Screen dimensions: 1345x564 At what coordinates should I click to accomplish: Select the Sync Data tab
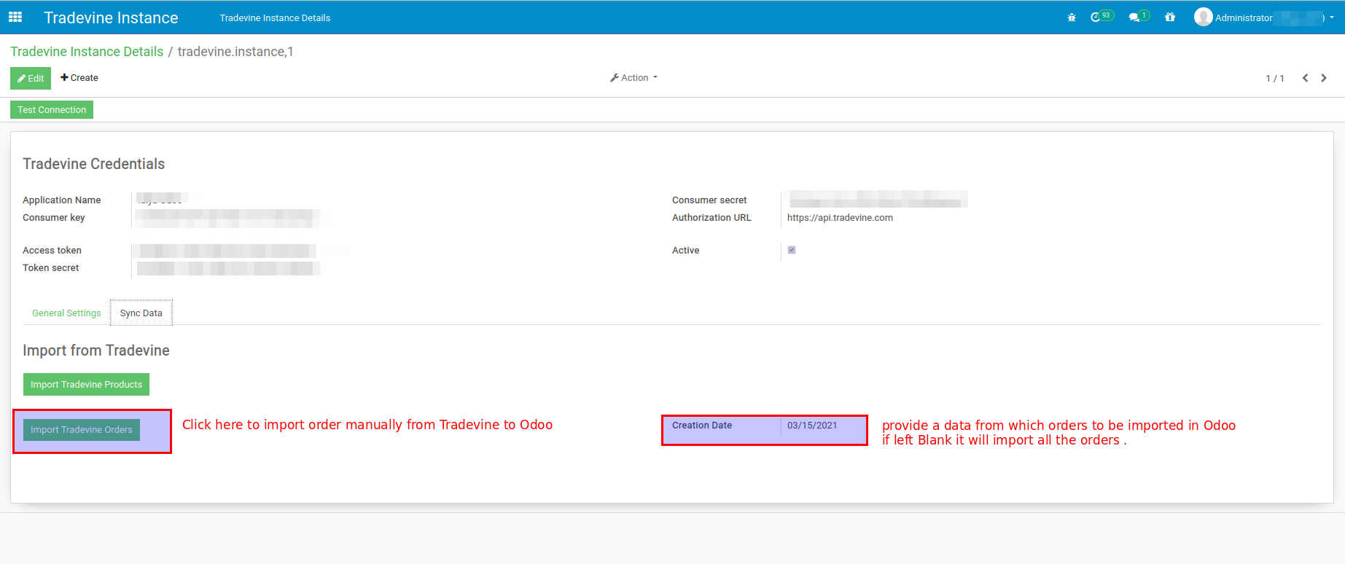click(141, 313)
